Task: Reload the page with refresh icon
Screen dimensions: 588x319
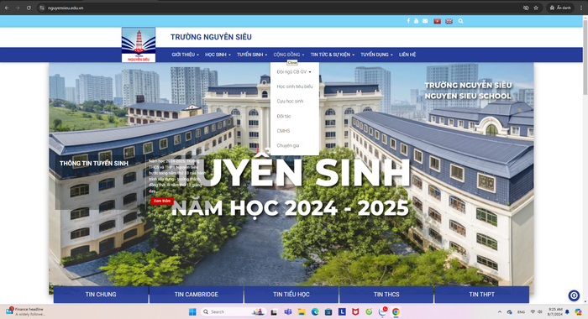Action: [29, 8]
